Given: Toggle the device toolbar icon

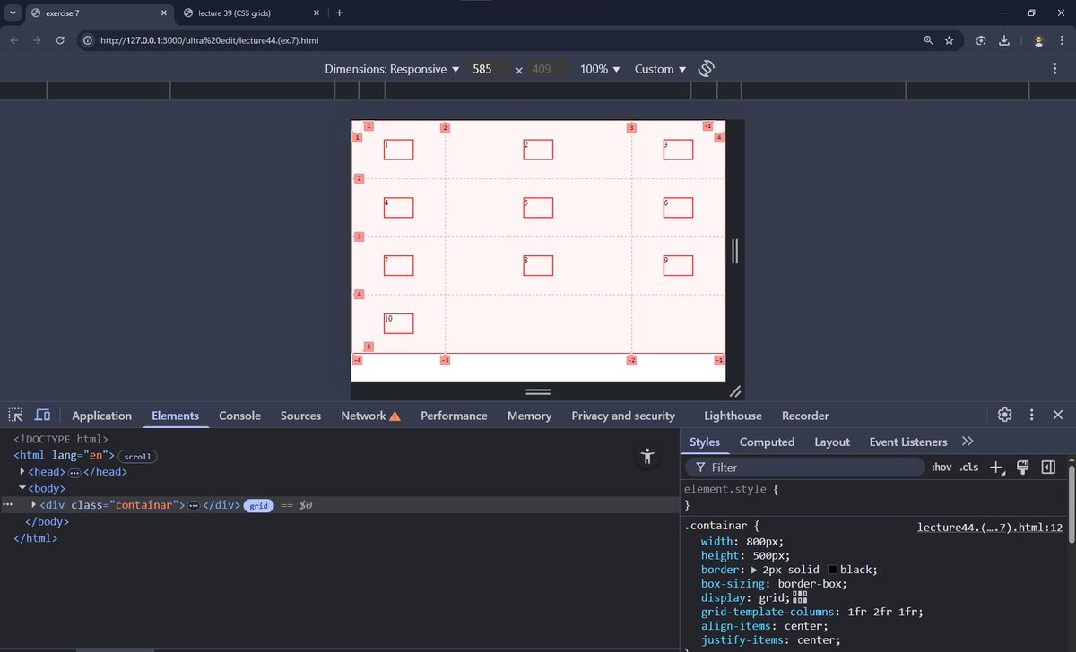Looking at the screenshot, I should [42, 416].
